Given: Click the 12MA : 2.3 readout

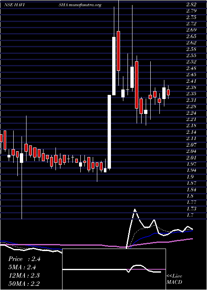Looking at the screenshot, I should point(24,275).
